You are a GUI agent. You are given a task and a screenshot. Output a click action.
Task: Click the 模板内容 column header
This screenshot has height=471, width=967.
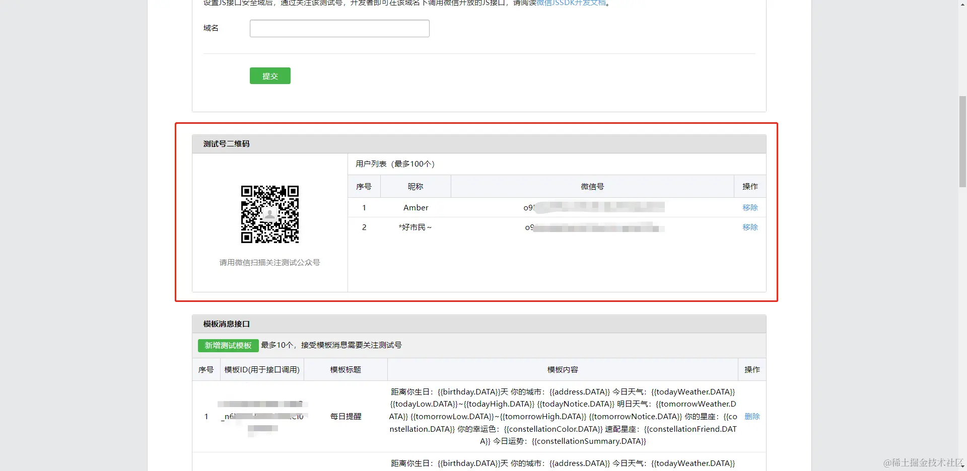(563, 369)
